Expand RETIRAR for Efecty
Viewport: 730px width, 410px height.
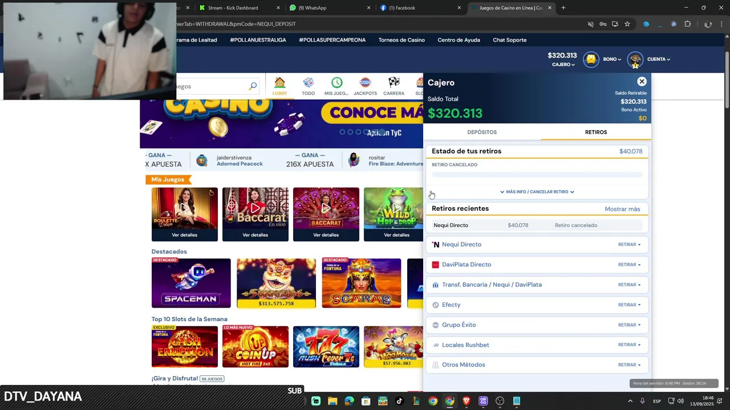[x=629, y=305]
